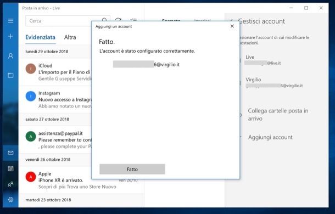
Task: Click the Fatto button
Action: pos(132,169)
